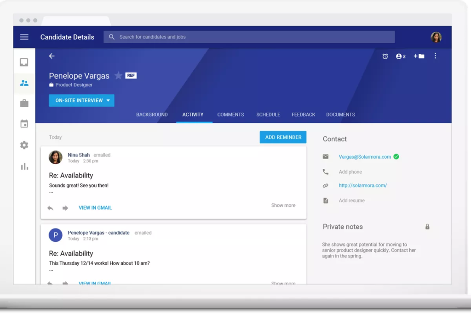This screenshot has width=471, height=314.
Task: Open the three-dot more options menu
Action: tap(435, 56)
